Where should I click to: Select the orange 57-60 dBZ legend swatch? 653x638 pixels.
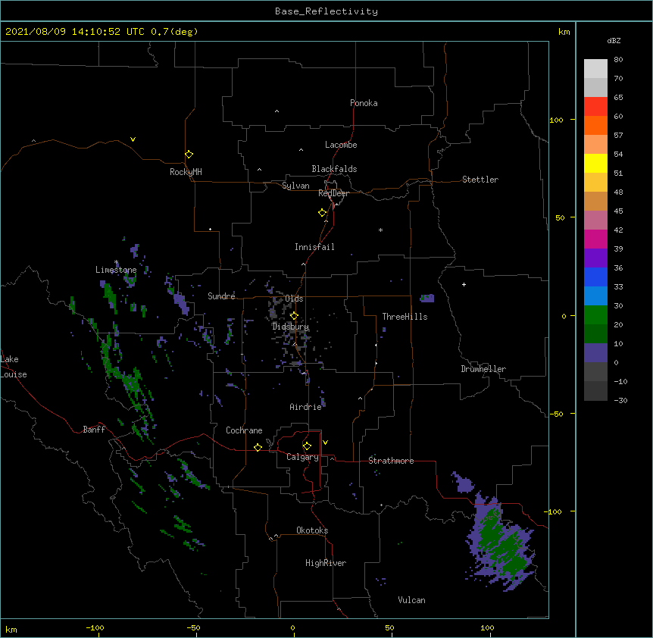(595, 125)
